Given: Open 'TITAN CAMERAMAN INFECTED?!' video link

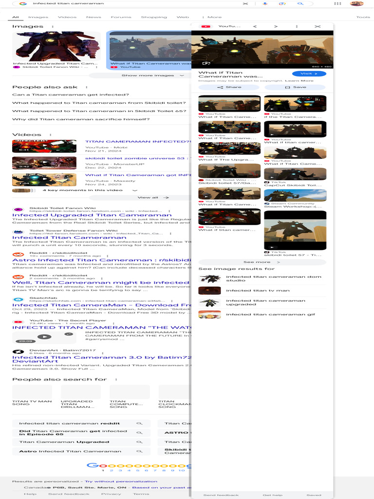Looking at the screenshot, I should point(137,142).
